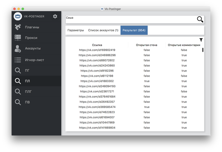Screen dimensions: 222x152
Task: Switch to the Параметры tab
Action: coord(76,30)
